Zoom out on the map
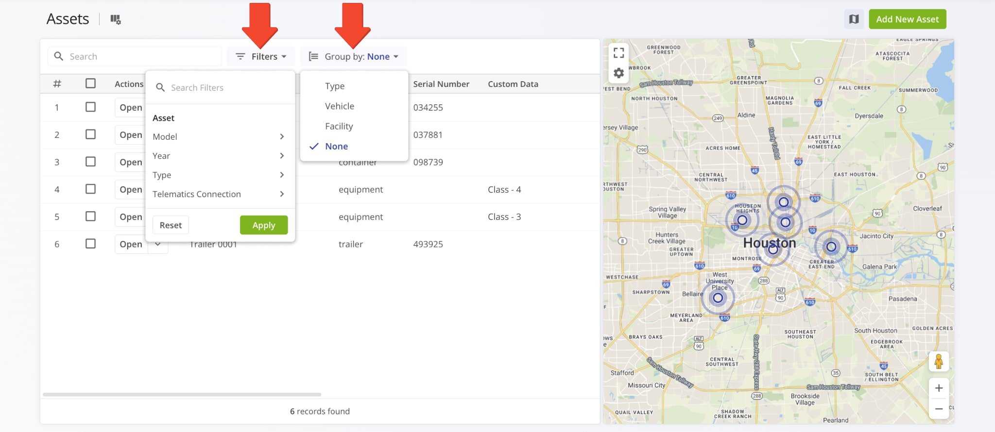Screen dimensions: 995x432 coord(939,409)
